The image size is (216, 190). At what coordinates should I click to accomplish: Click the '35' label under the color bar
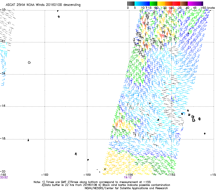pos(180,8)
